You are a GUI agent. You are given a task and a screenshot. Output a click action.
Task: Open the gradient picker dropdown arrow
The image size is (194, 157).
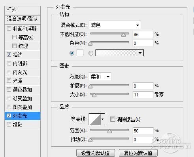pyautogui.click(x=140, y=53)
